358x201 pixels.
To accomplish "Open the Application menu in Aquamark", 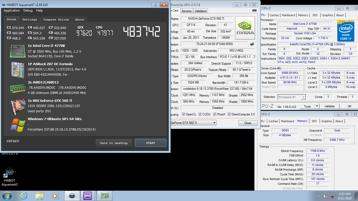I will [x=12, y=10].
